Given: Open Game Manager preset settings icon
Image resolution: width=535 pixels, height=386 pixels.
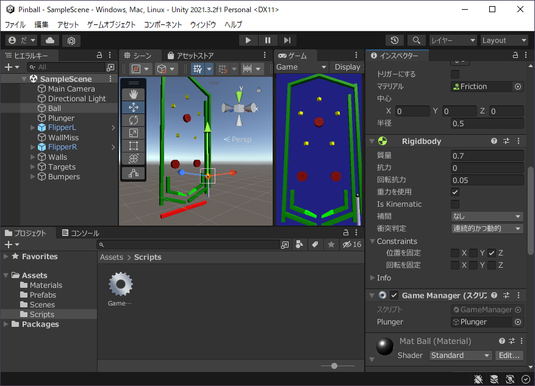Looking at the screenshot, I should pyautogui.click(x=506, y=295).
